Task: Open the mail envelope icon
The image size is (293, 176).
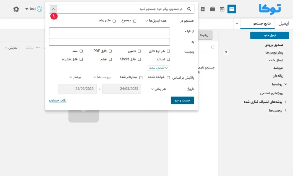Action: 232,9
